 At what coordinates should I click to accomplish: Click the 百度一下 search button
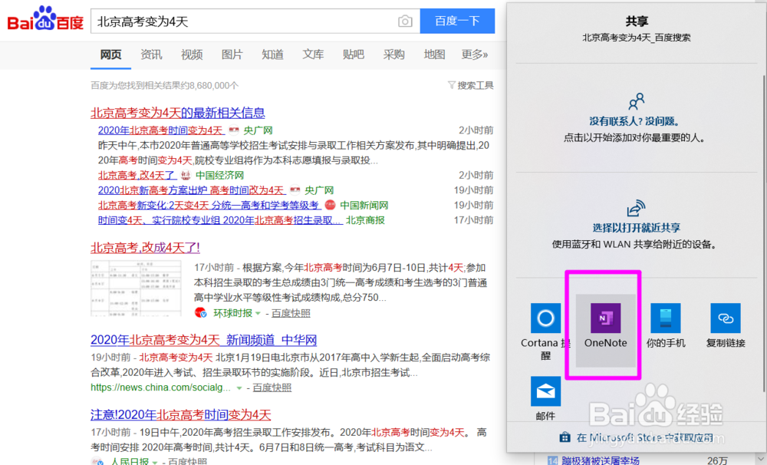click(457, 21)
